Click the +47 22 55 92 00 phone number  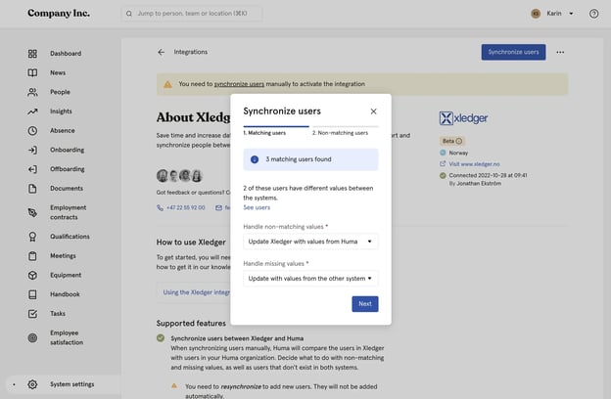pyautogui.click(x=185, y=208)
